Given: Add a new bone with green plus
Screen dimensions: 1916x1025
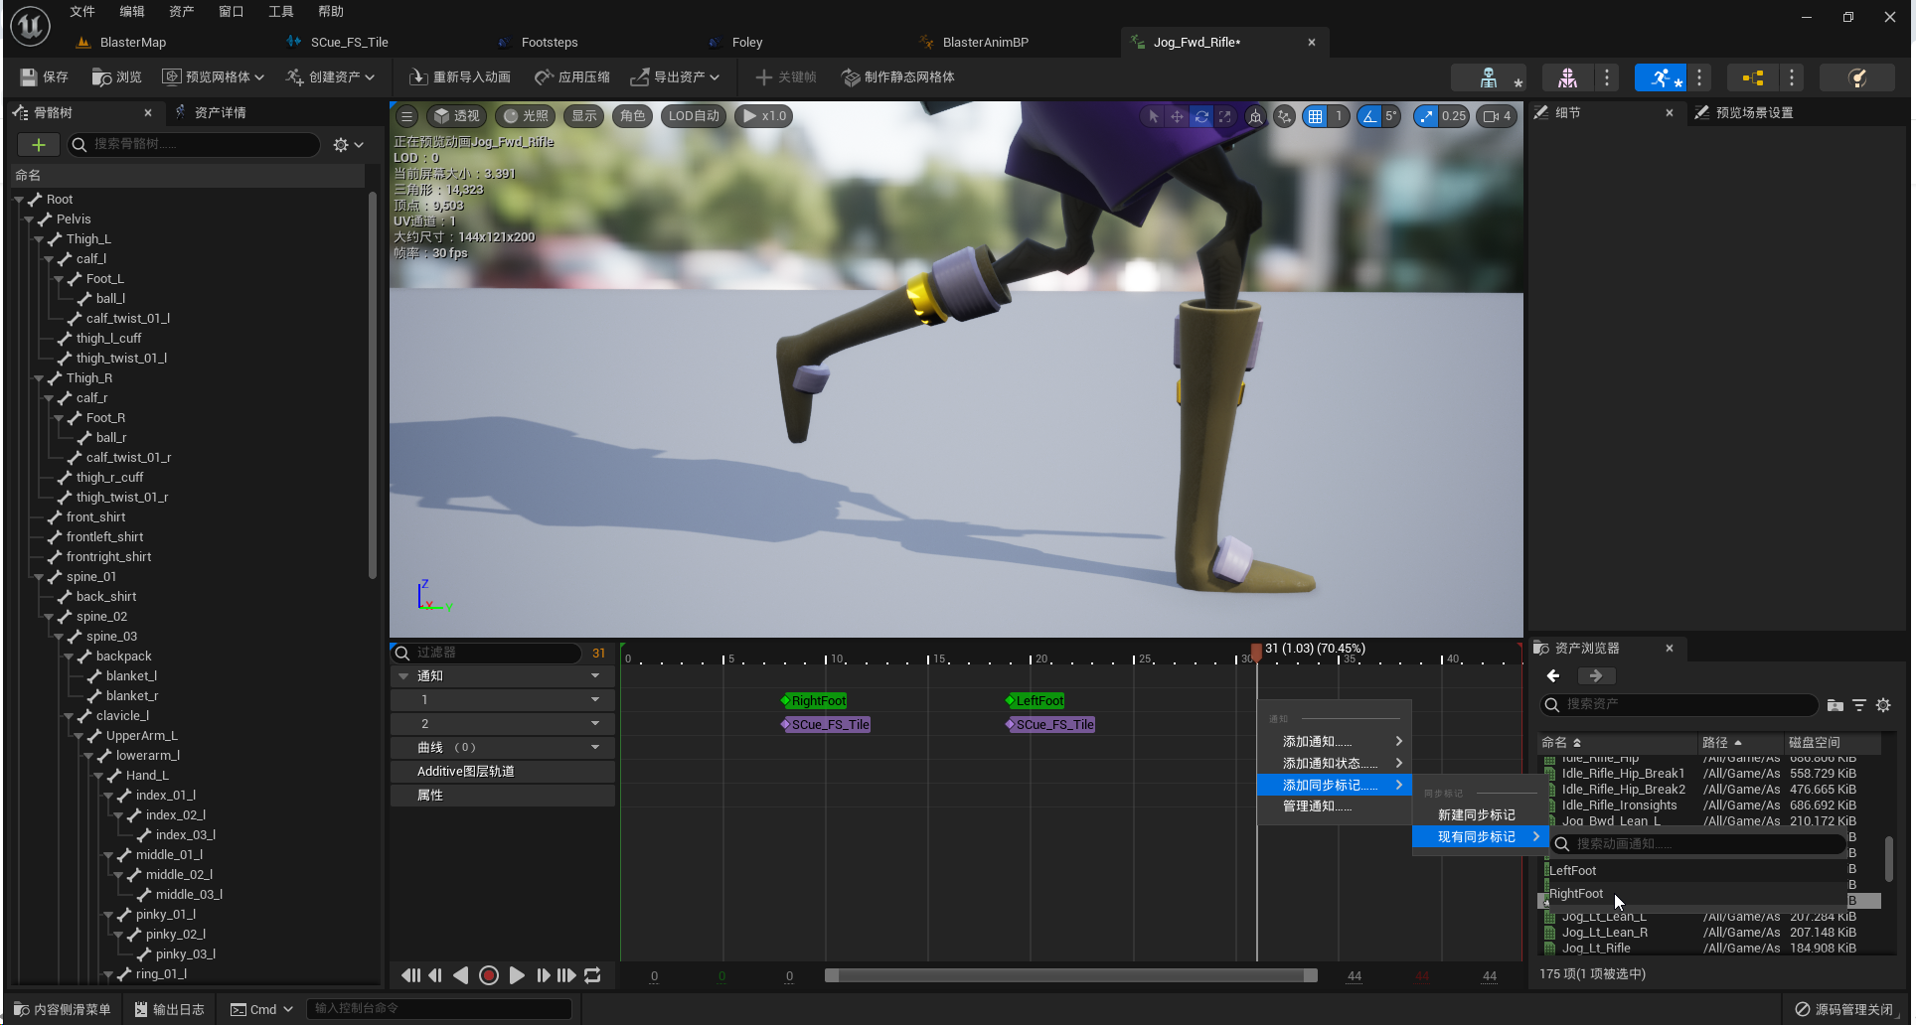Looking at the screenshot, I should point(39,145).
